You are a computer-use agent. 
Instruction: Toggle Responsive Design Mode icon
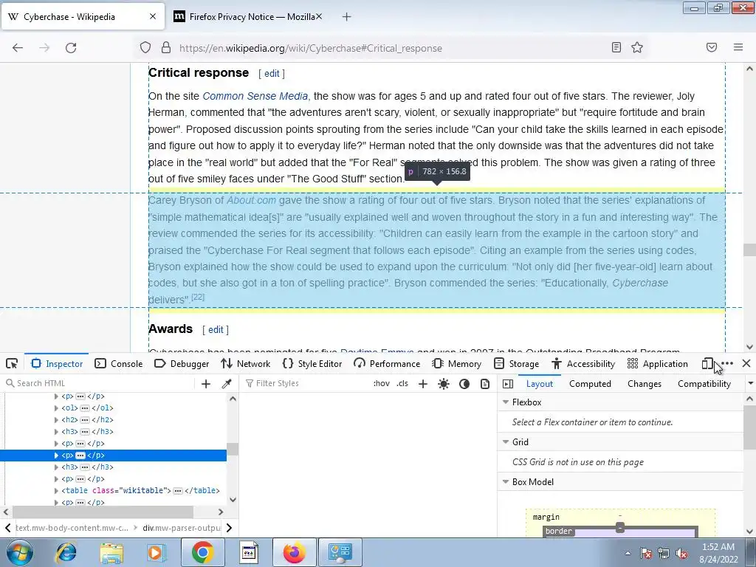click(x=707, y=363)
